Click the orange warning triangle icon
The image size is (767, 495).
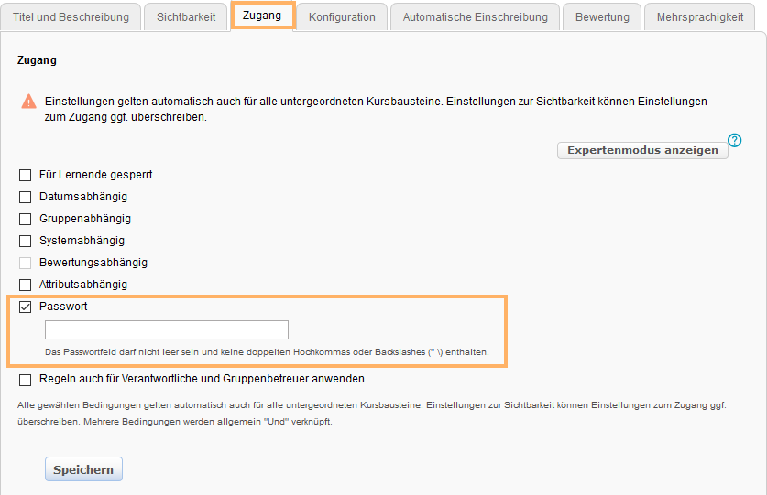point(29,102)
